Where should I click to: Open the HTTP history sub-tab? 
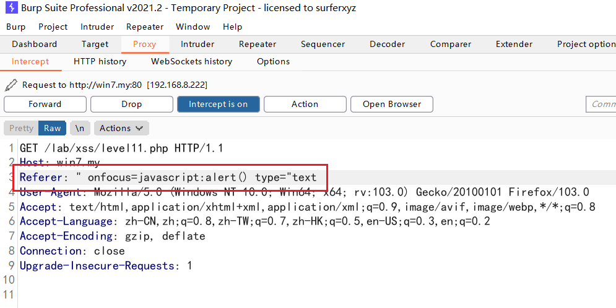(x=100, y=61)
